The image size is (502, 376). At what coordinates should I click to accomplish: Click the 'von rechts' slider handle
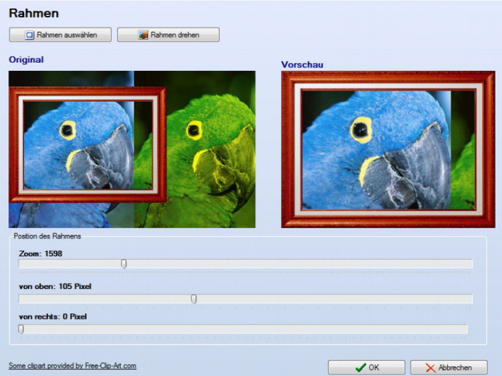tap(21, 329)
